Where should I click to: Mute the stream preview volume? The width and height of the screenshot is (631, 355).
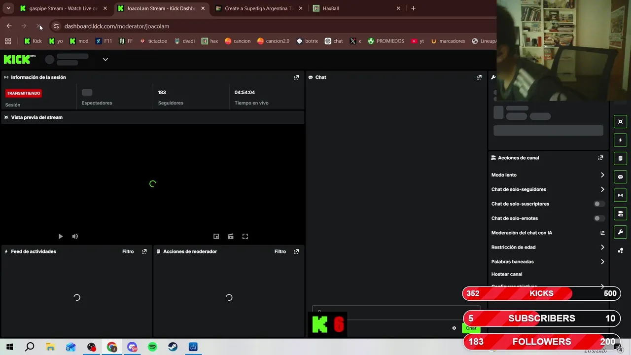75,237
